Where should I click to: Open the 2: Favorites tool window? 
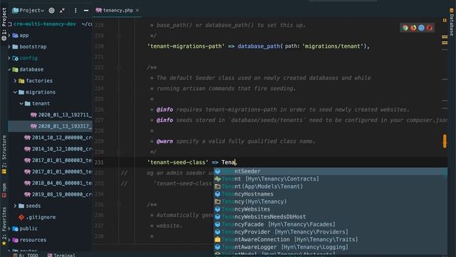(x=4, y=226)
